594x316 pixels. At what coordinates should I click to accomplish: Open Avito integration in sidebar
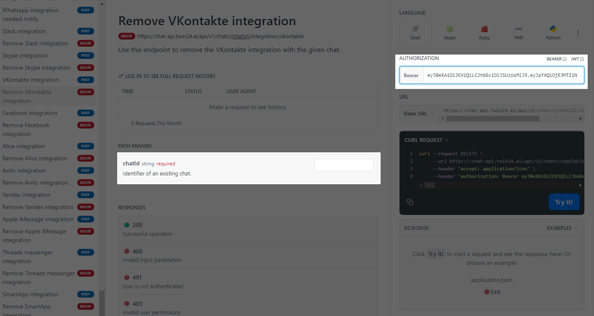(x=48, y=170)
